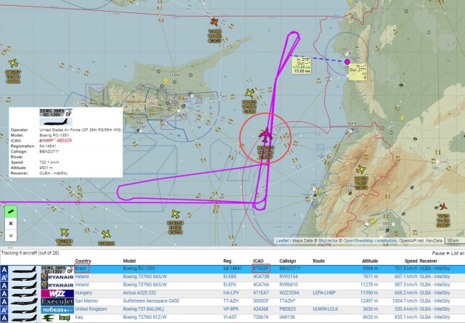Click ICAO 4CA766 in the list

click(x=261, y=285)
